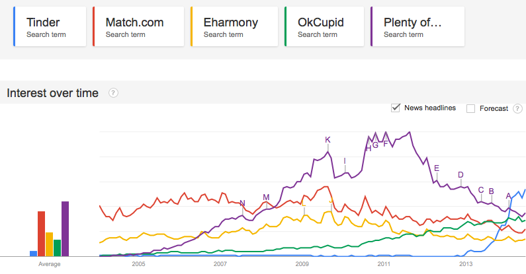Click the purple average bar

click(x=65, y=228)
